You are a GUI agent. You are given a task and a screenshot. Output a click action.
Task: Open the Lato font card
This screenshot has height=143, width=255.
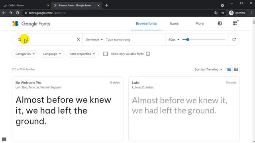pyautogui.click(x=184, y=108)
